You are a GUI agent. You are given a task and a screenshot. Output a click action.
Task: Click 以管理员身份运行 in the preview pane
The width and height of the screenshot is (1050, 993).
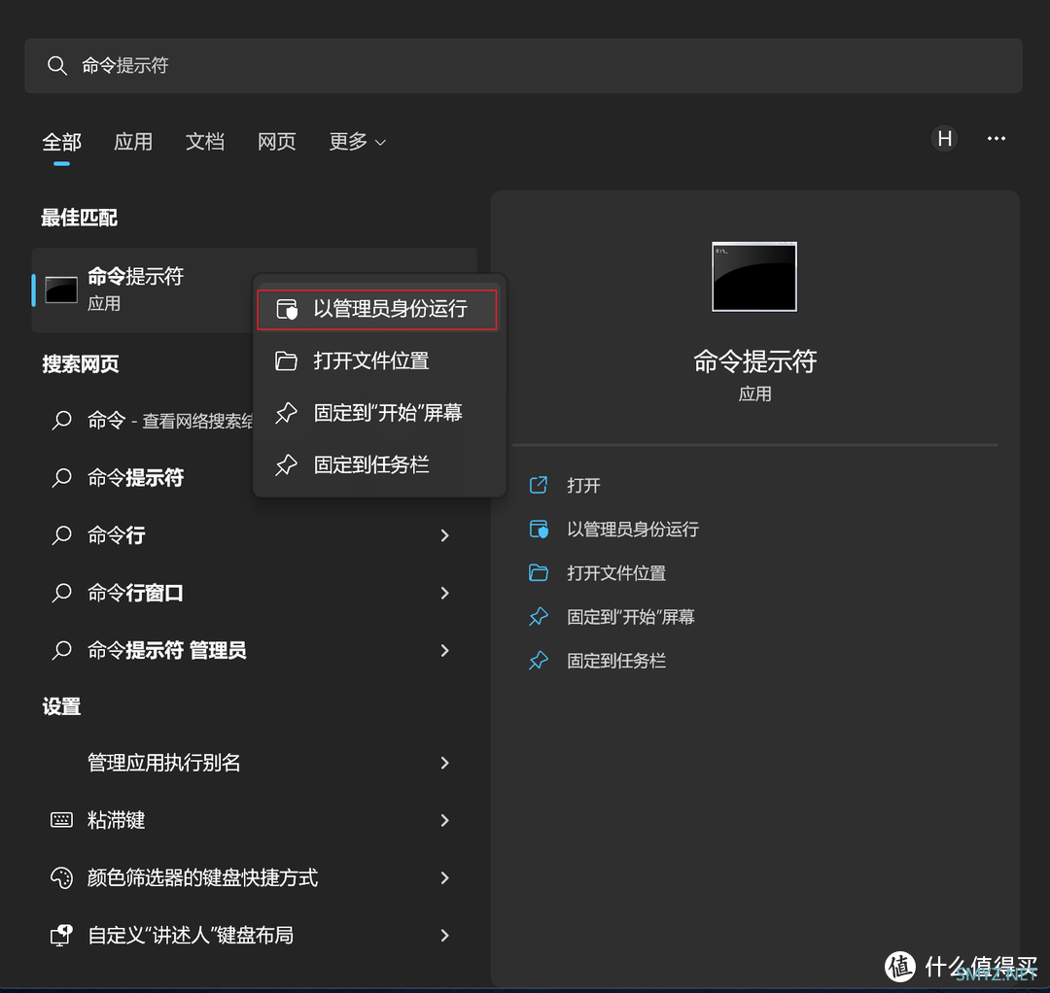(633, 530)
